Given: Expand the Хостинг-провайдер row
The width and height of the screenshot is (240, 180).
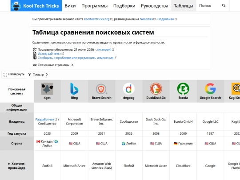Looking at the screenshot, I should coord(17,166).
